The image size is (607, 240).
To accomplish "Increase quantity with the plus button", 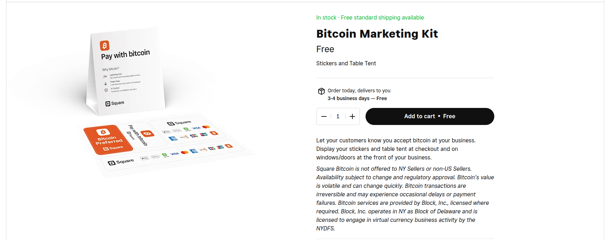I will click(352, 116).
